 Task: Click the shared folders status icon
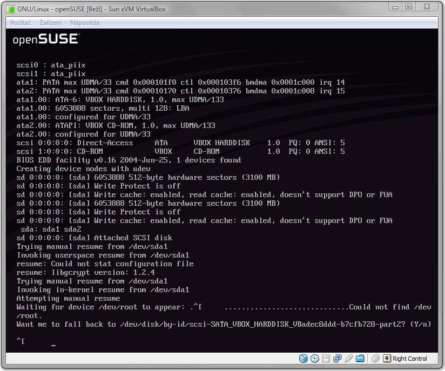360,359
